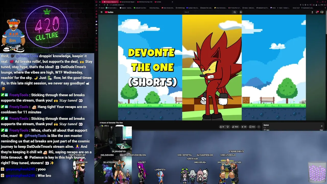Viewport: 327px width, 184px height.
Task: Show more bookmarks chevron
Action: 325,8
